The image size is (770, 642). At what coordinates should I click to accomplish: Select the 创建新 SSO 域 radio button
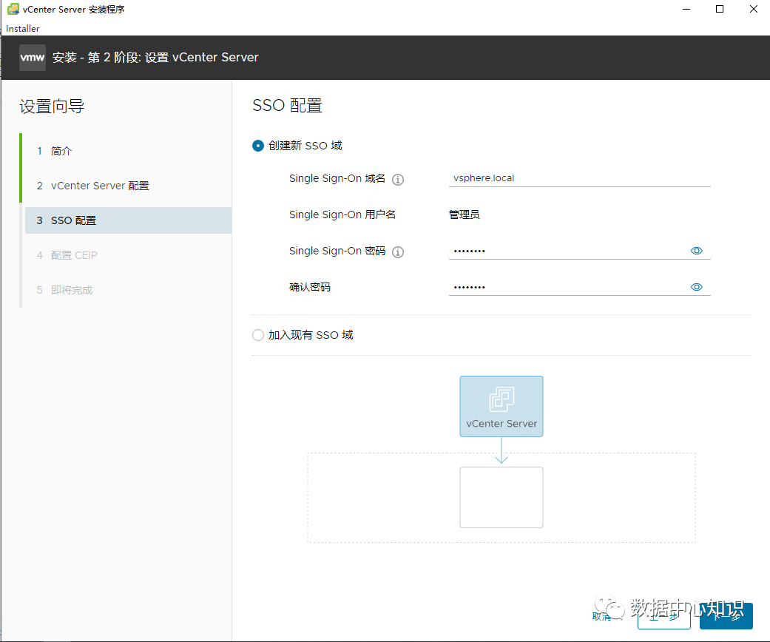pyautogui.click(x=258, y=146)
